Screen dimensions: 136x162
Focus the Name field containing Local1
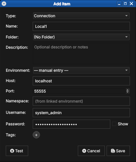tap(81, 26)
